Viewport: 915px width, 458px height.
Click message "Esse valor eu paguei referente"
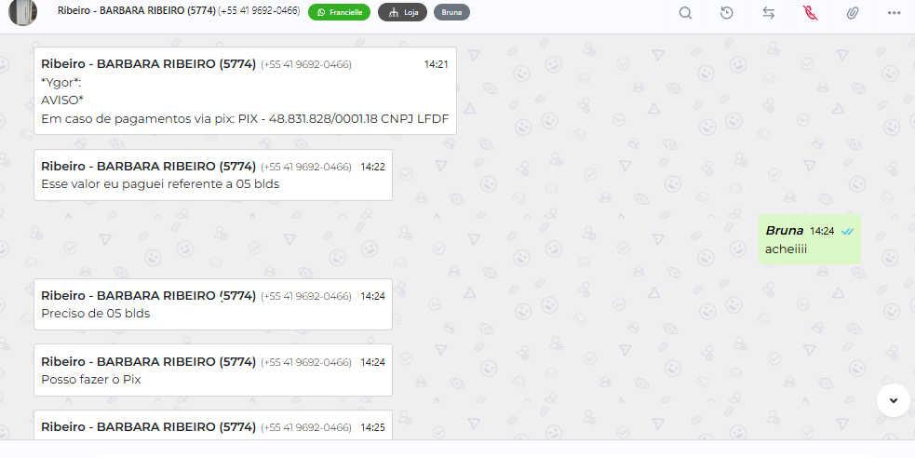pos(213,175)
